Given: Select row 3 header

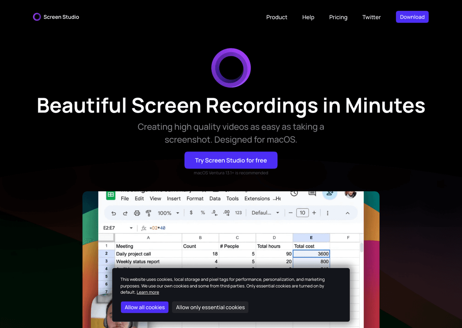Looking at the screenshot, I should (x=107, y=262).
